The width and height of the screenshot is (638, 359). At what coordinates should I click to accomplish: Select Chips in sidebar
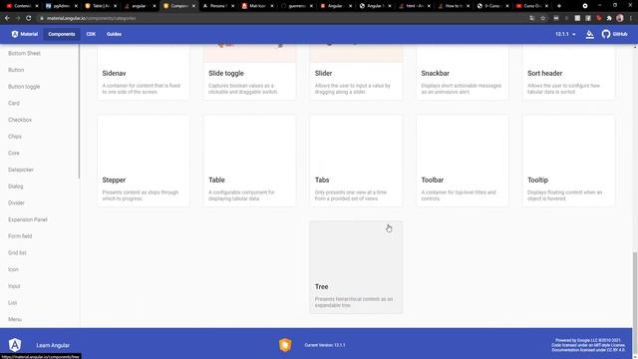coord(15,137)
